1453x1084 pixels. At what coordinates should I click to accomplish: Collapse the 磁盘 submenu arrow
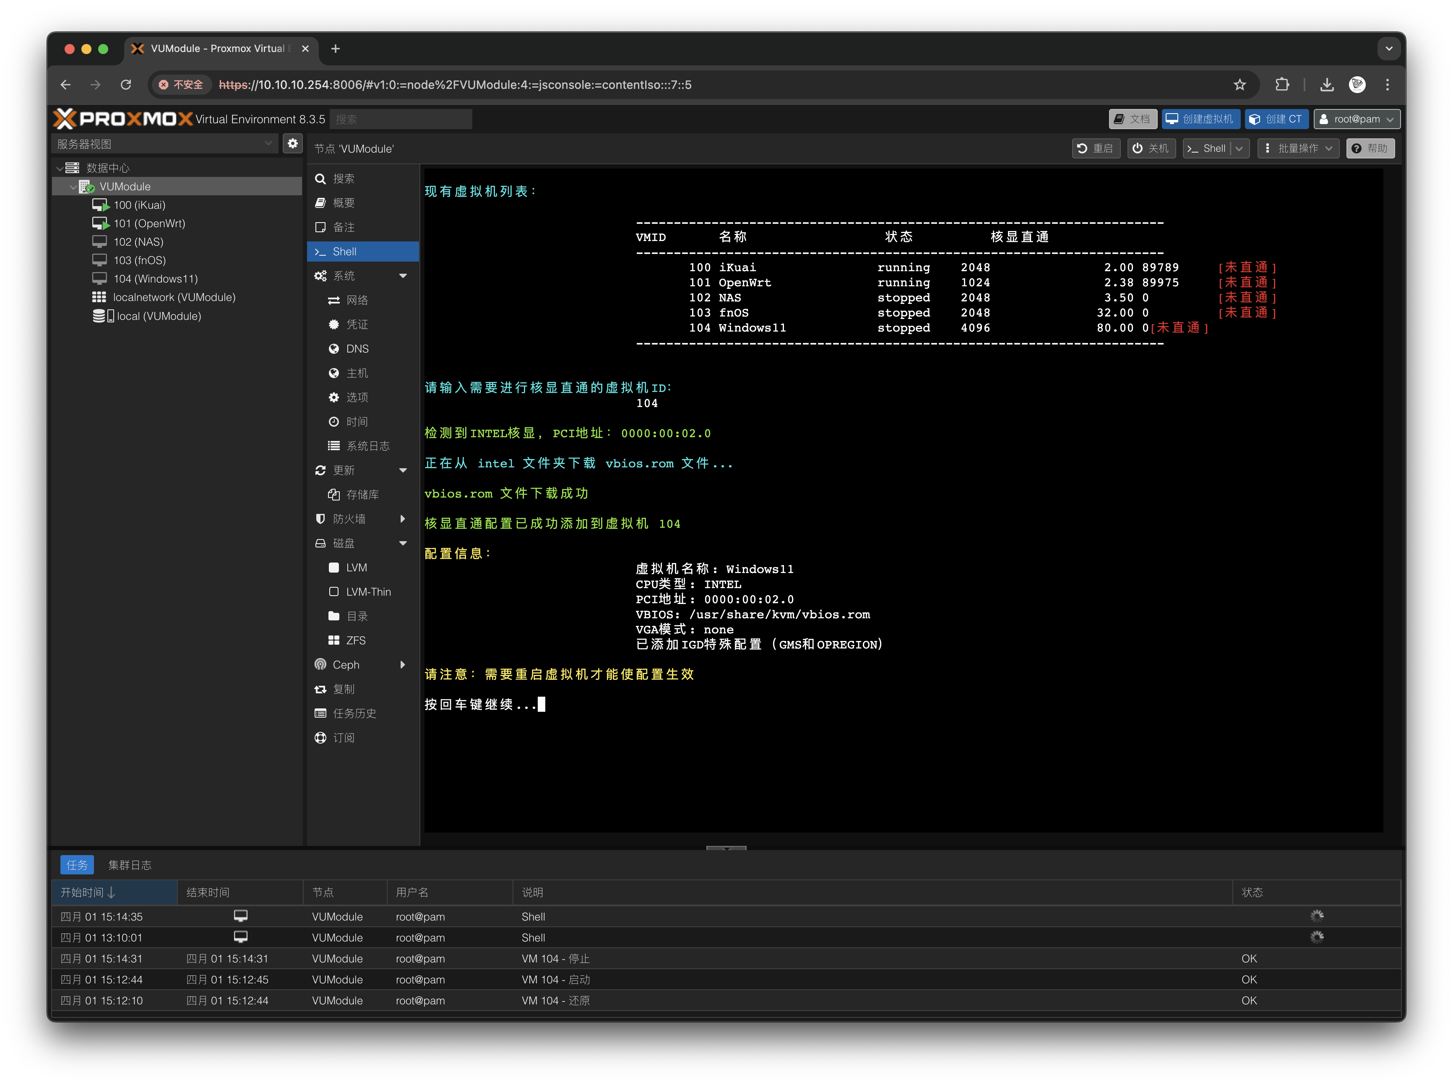point(403,543)
